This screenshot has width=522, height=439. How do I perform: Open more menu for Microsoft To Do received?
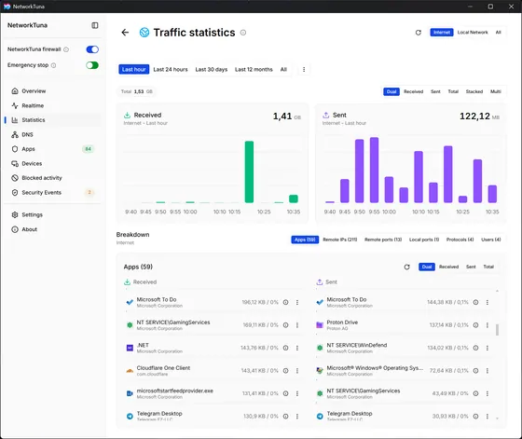[x=297, y=302]
